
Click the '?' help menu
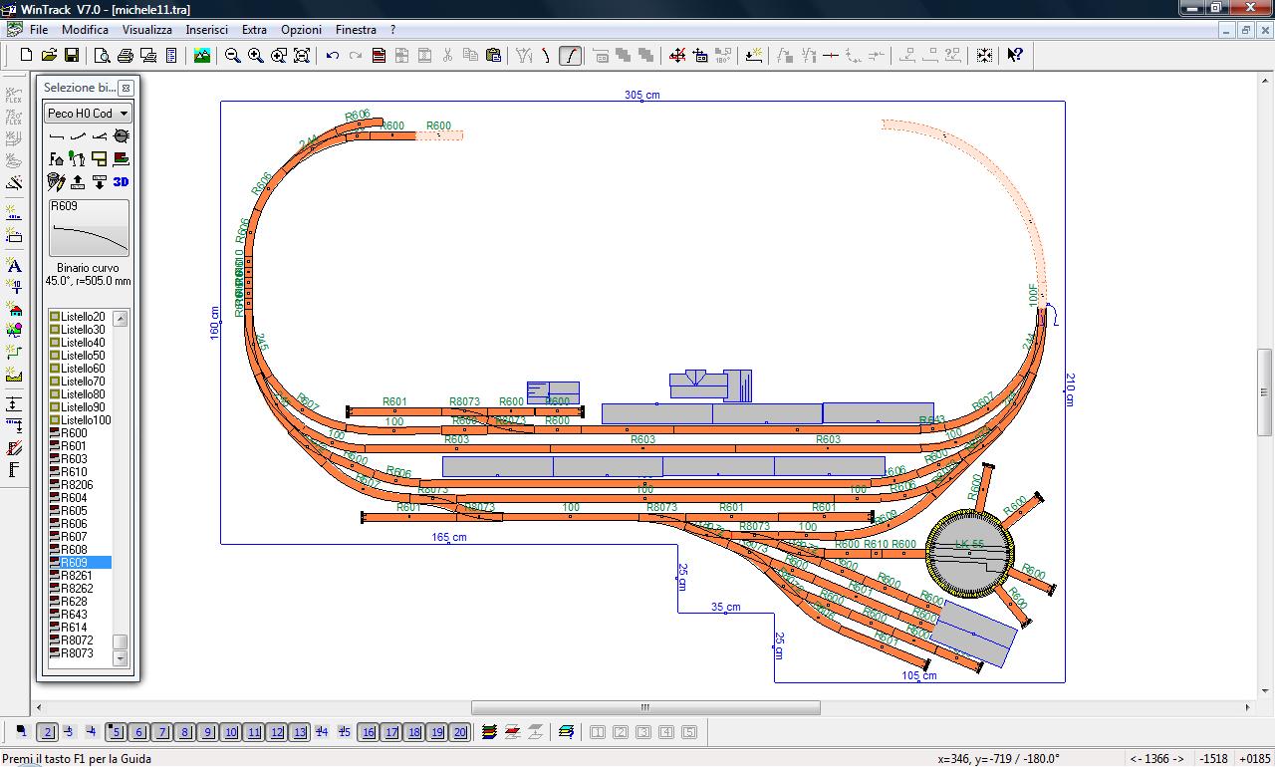click(x=392, y=30)
